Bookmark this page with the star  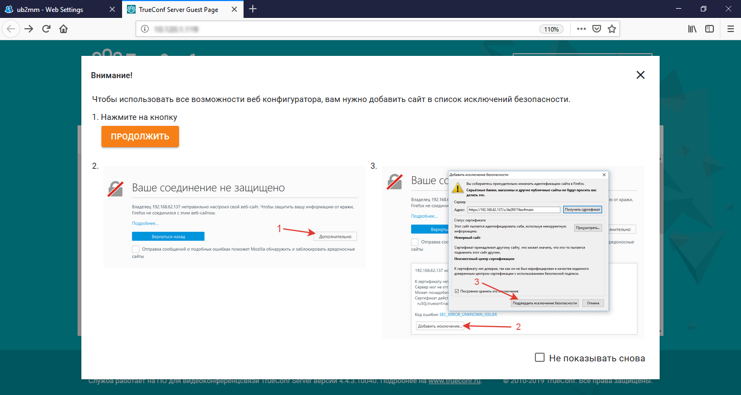[x=611, y=29]
